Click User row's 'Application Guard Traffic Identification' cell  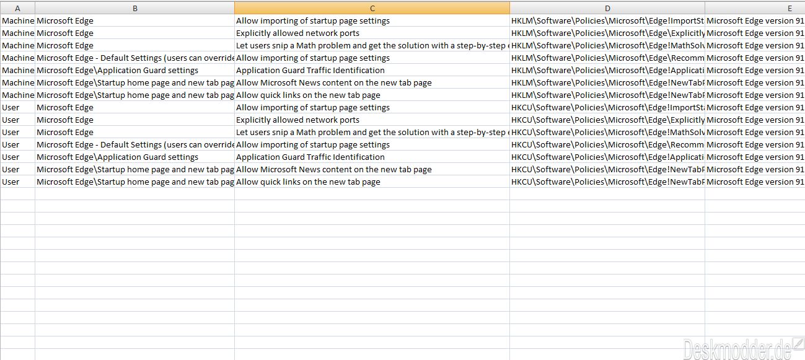[x=372, y=157]
